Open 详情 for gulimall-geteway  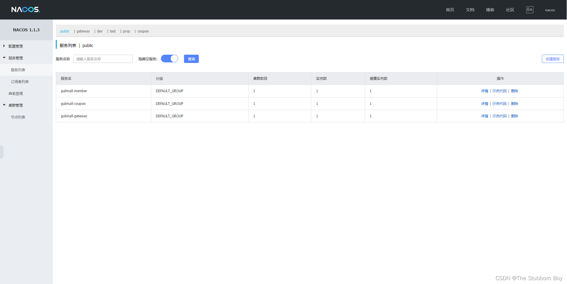[x=484, y=116]
